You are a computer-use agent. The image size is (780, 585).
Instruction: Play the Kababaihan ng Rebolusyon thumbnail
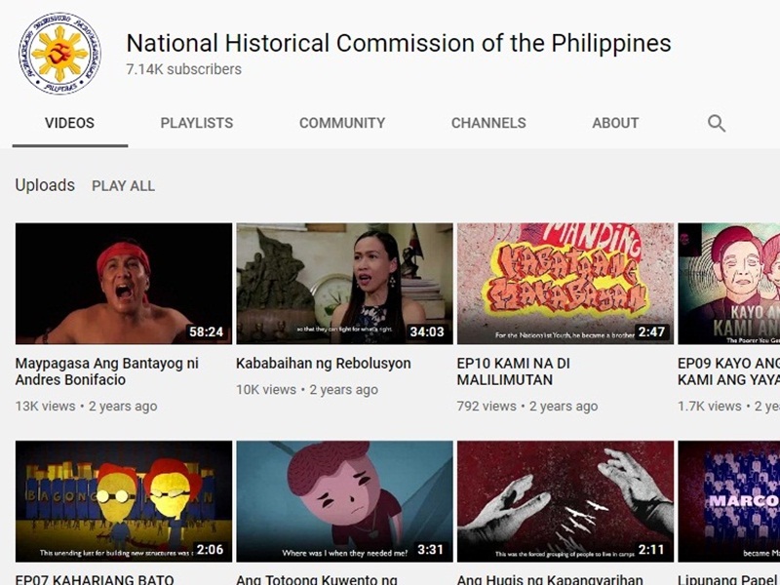pyautogui.click(x=345, y=284)
